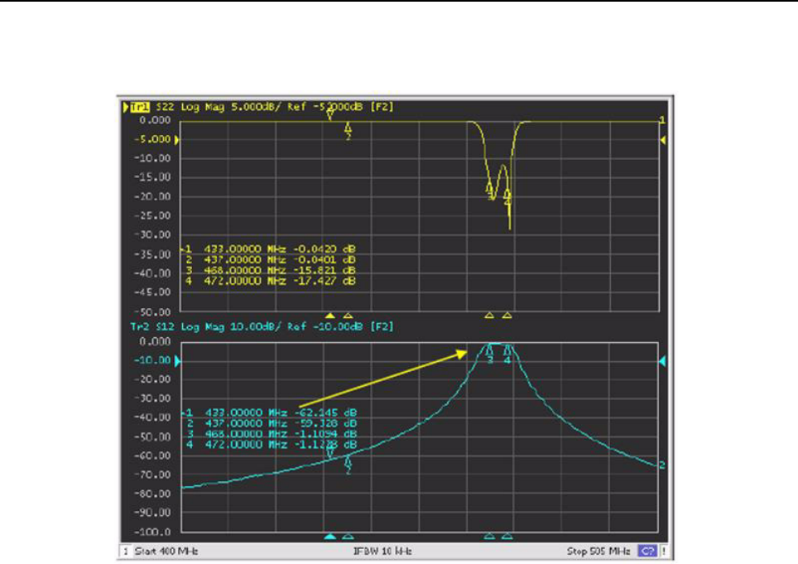Click the Tr2 S12 Log Mag trace title
798x564 pixels.
click(262, 326)
